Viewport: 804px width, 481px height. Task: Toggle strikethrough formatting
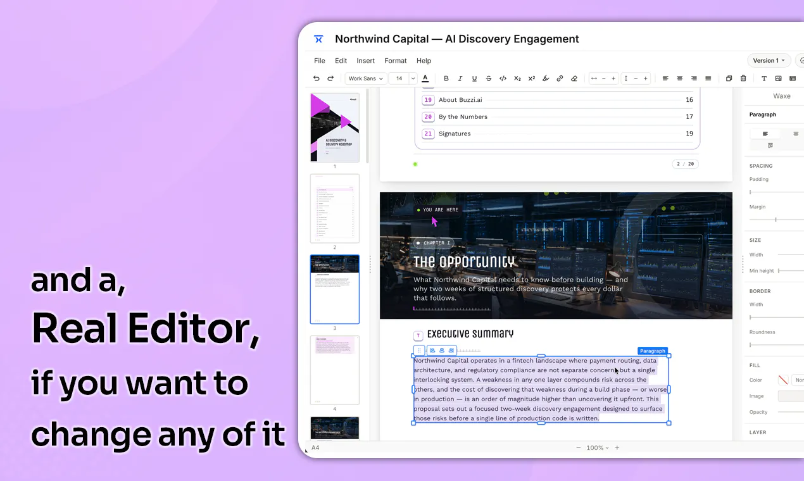click(x=489, y=78)
